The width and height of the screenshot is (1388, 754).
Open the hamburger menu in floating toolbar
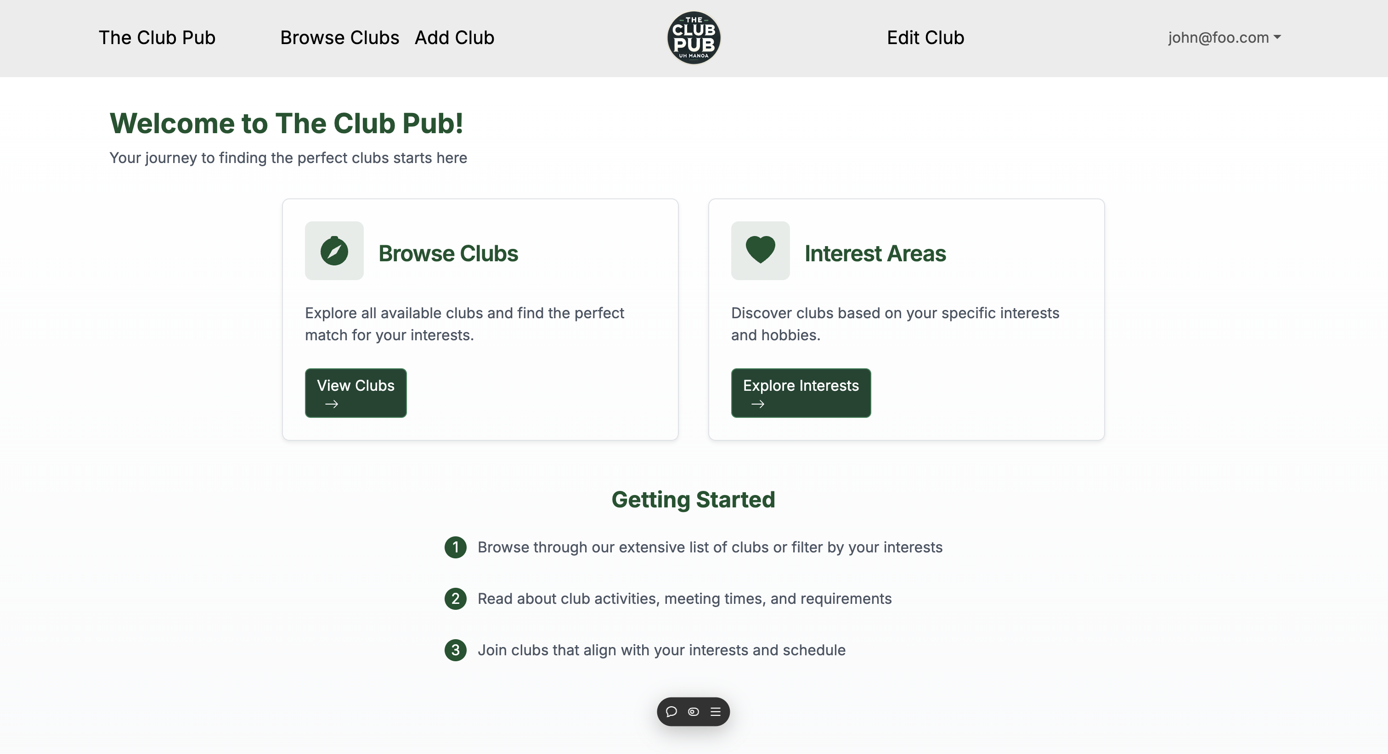tap(716, 711)
